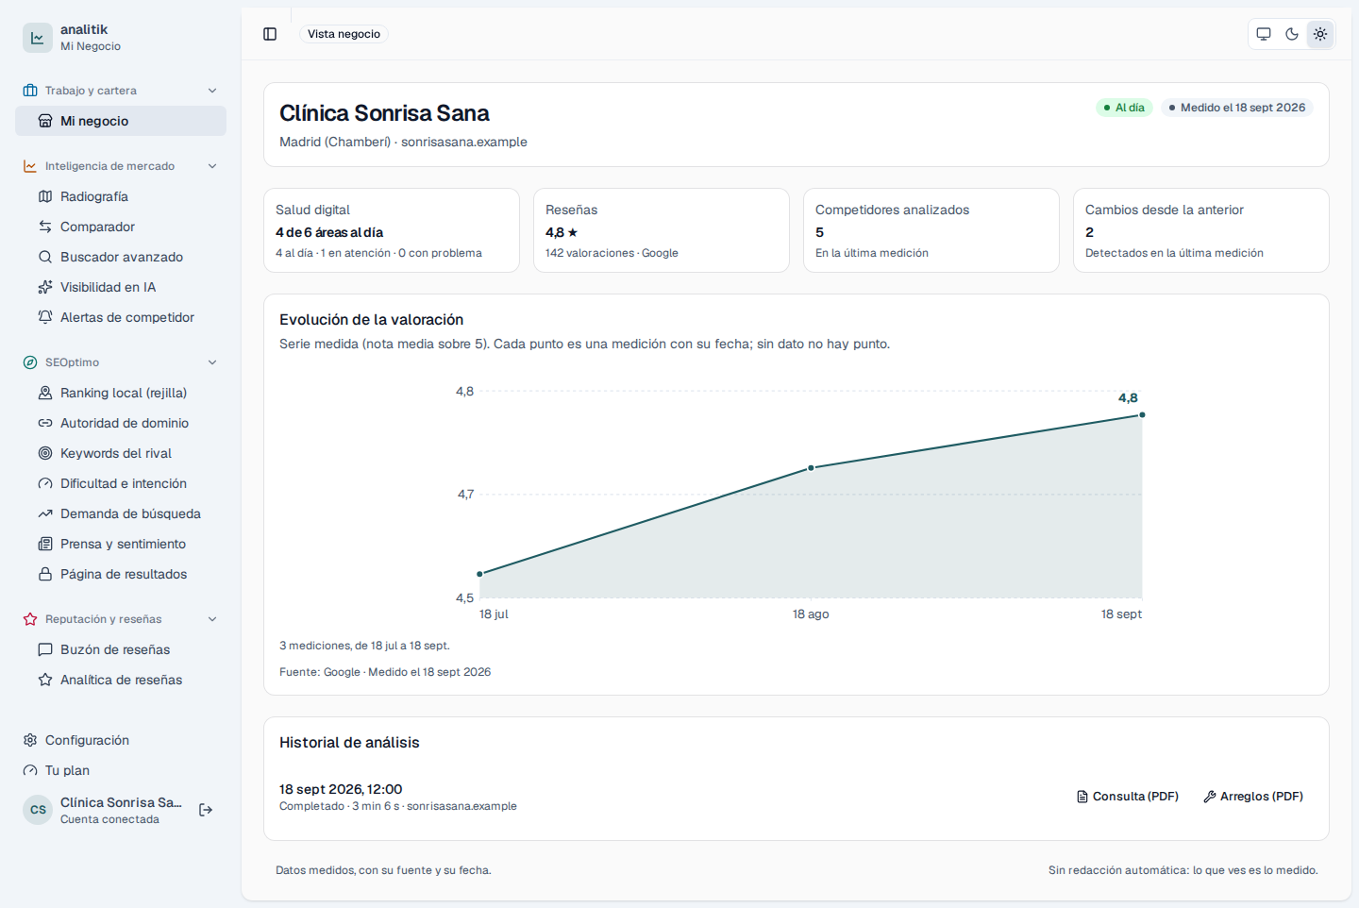
Task: Open Mi negocio page
Action: 121,121
